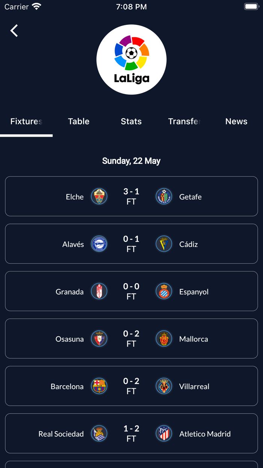This screenshot has height=468, width=263.
Task: Switch to the Table tab
Action: tap(79, 122)
